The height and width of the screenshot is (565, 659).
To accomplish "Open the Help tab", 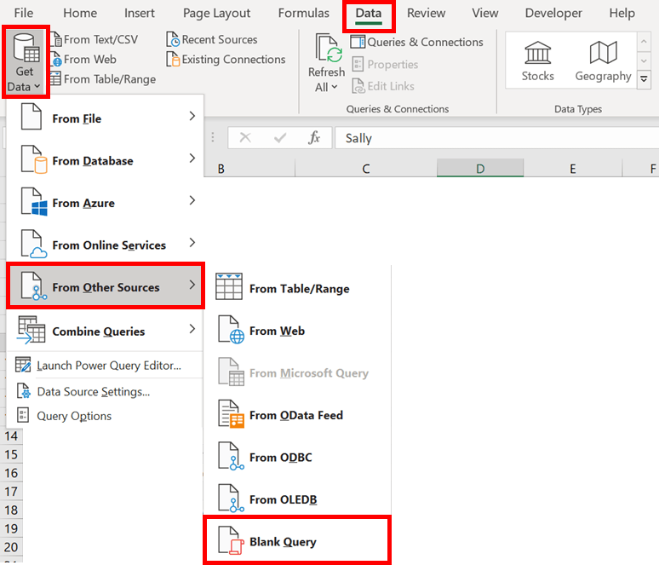I will tap(622, 13).
